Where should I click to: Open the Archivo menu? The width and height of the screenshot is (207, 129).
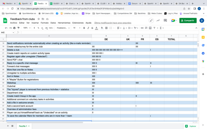(13, 23)
